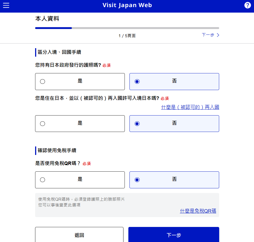Click the page progress bar
The height and width of the screenshot is (242, 254).
[x=127, y=28]
